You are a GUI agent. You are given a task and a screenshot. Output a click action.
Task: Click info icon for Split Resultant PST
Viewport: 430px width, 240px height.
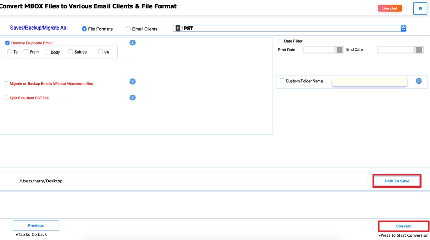pyautogui.click(x=132, y=98)
